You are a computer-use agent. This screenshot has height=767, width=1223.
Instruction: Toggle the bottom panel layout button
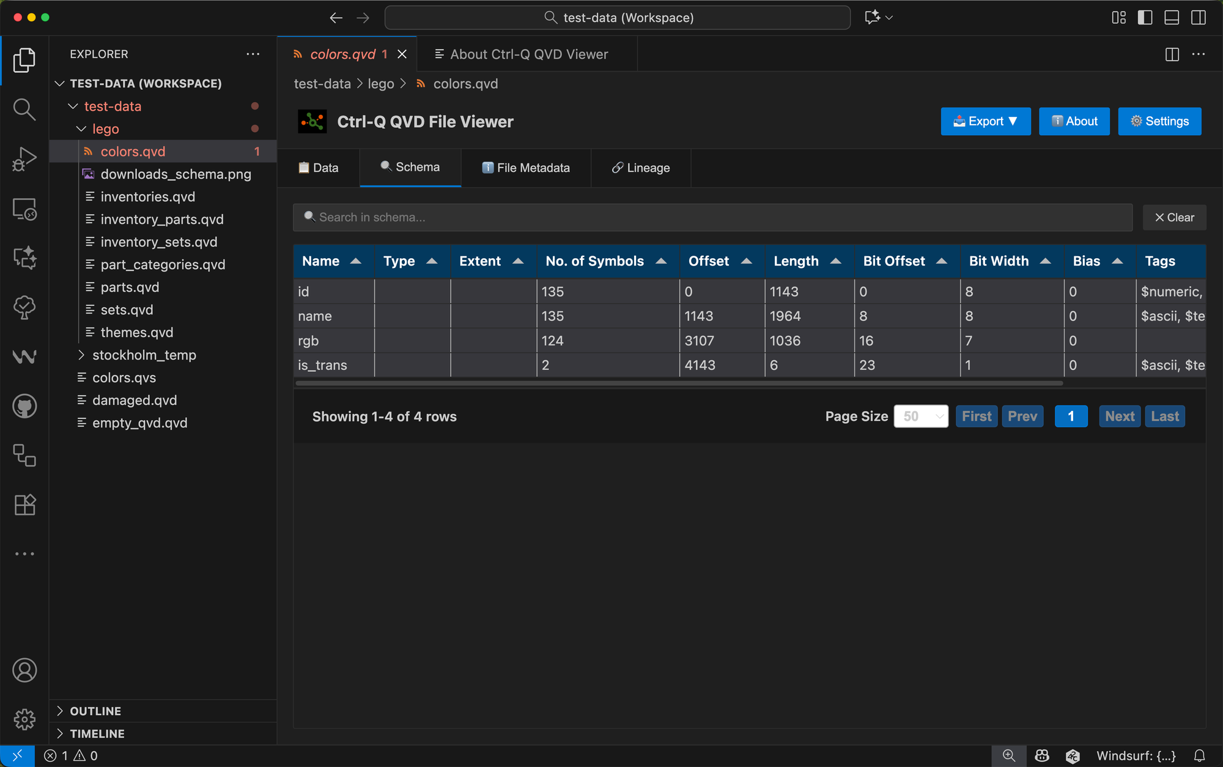[x=1172, y=18]
